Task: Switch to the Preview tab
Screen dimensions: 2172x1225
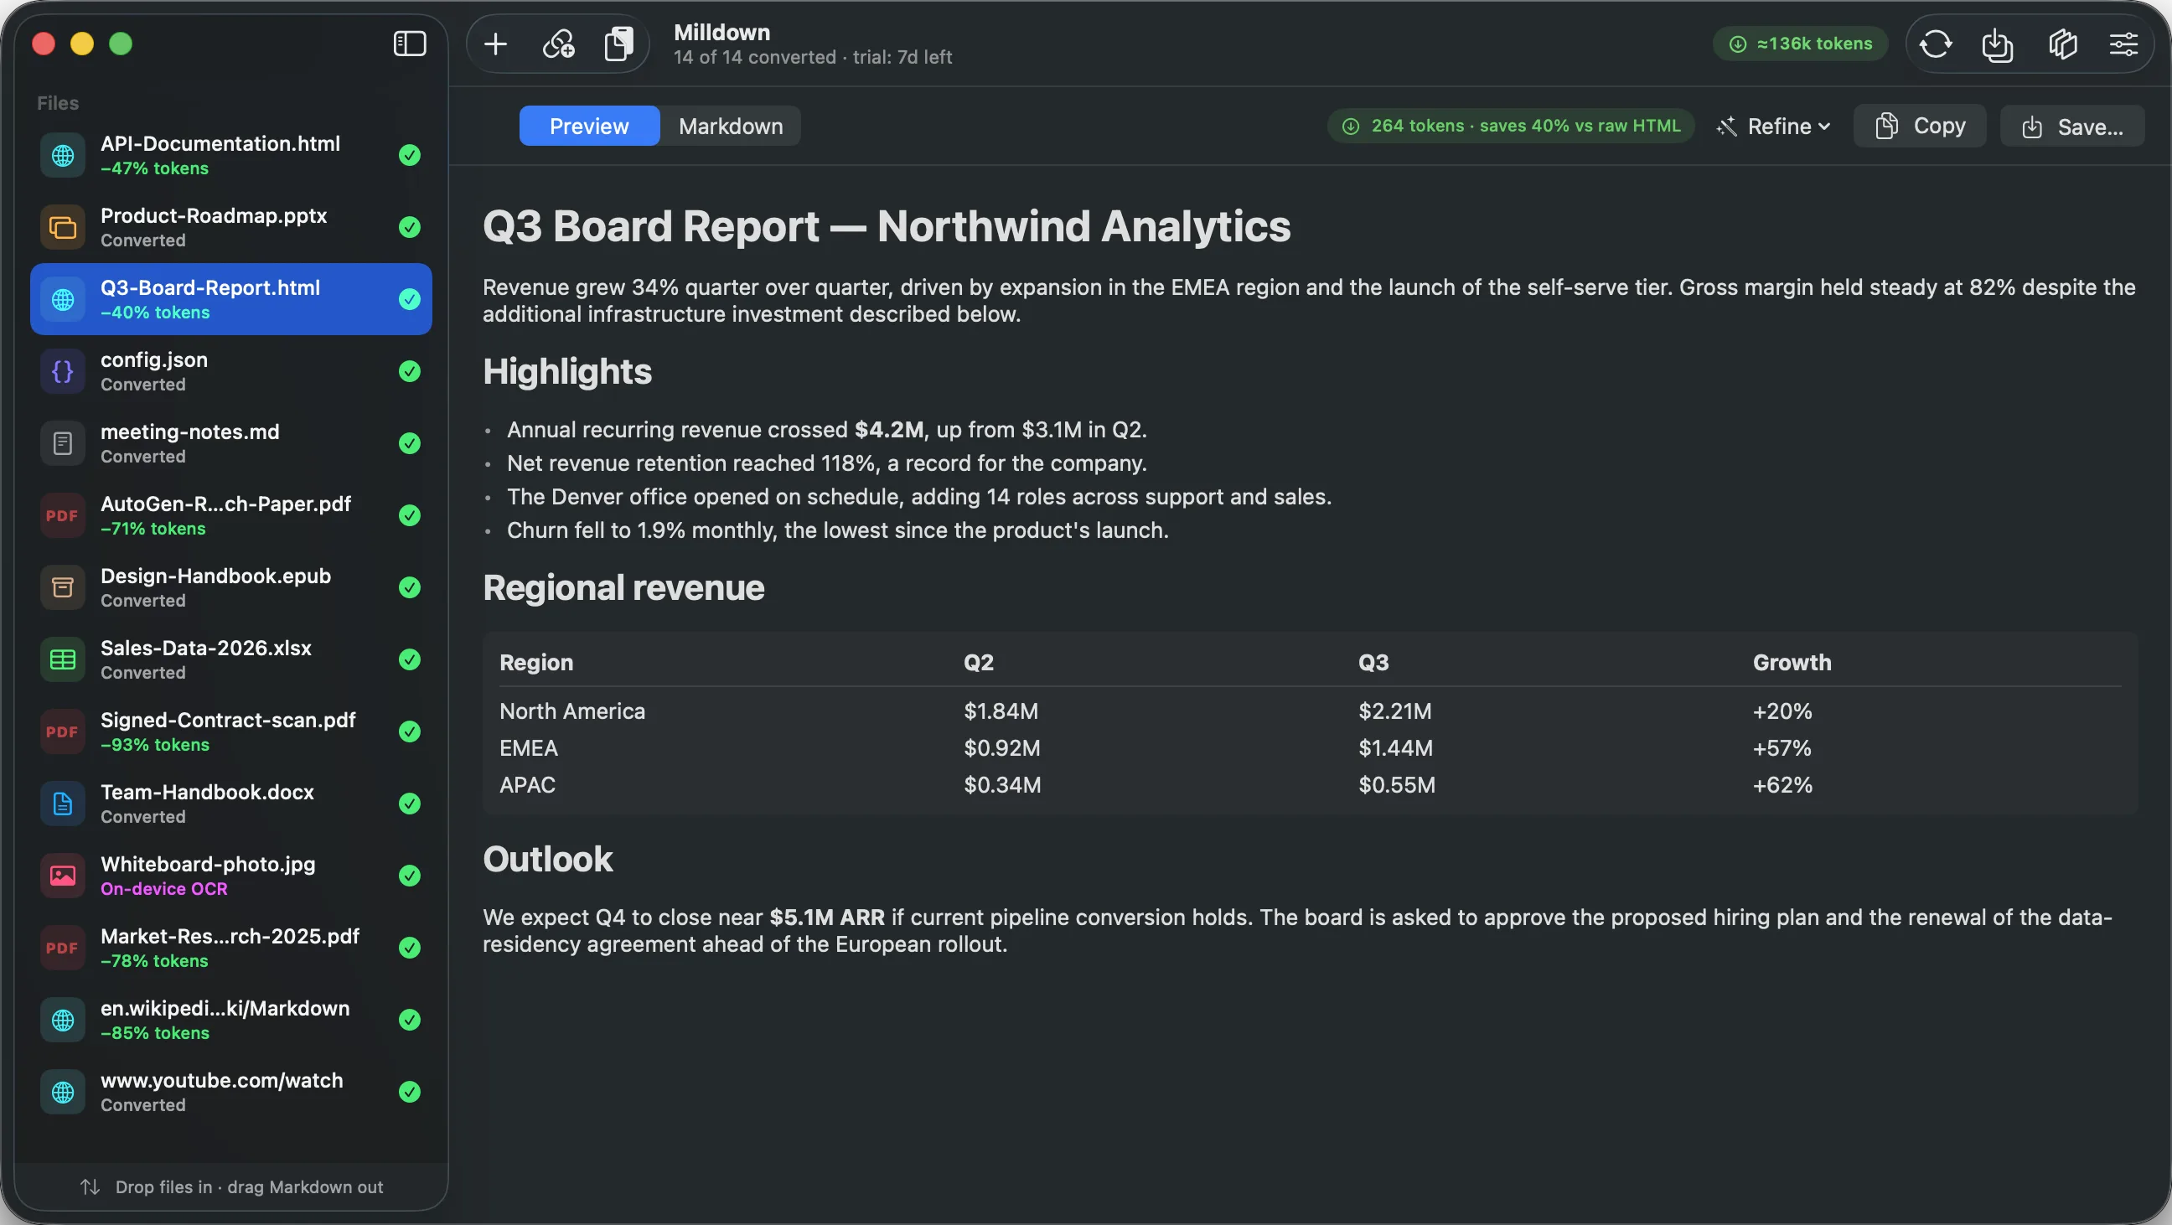Action: pyautogui.click(x=589, y=126)
